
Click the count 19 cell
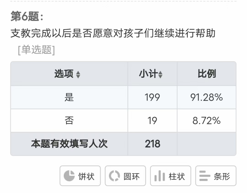pyautogui.click(x=152, y=121)
